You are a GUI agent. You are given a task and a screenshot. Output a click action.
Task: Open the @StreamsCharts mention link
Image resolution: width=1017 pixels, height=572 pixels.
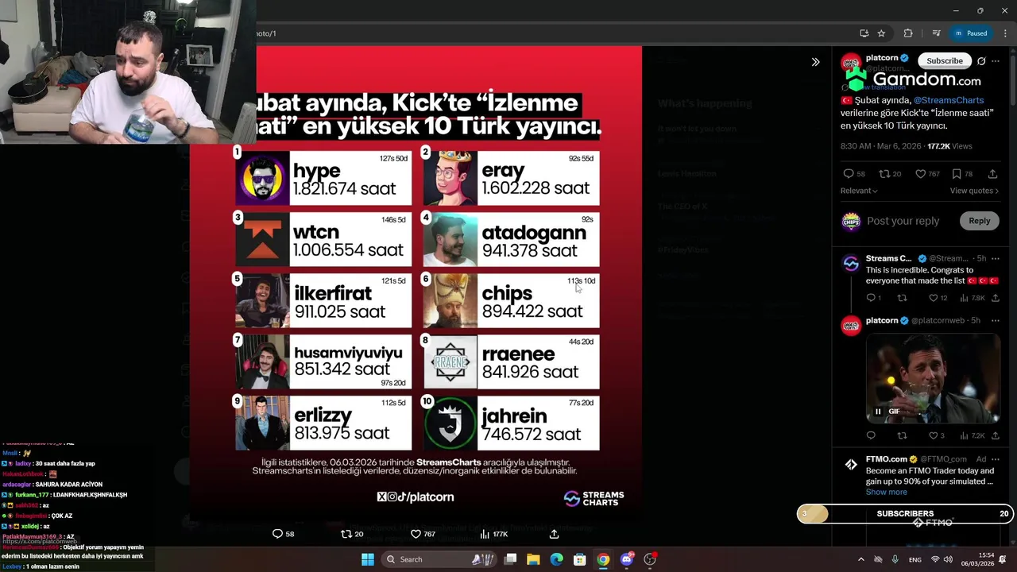[x=949, y=100]
